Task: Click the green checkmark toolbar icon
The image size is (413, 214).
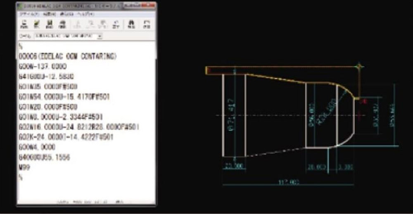Action: click(37, 24)
